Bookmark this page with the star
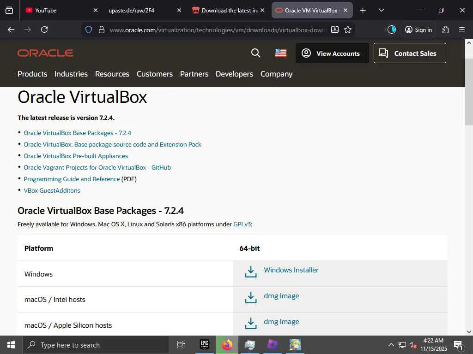This screenshot has width=473, height=354. 348,29
